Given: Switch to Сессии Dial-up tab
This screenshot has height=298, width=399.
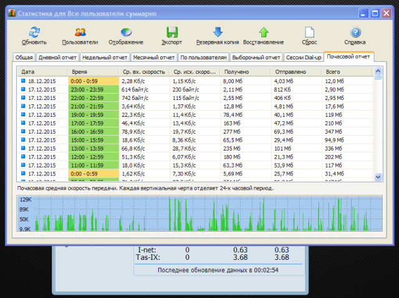Looking at the screenshot, I should pos(302,57).
